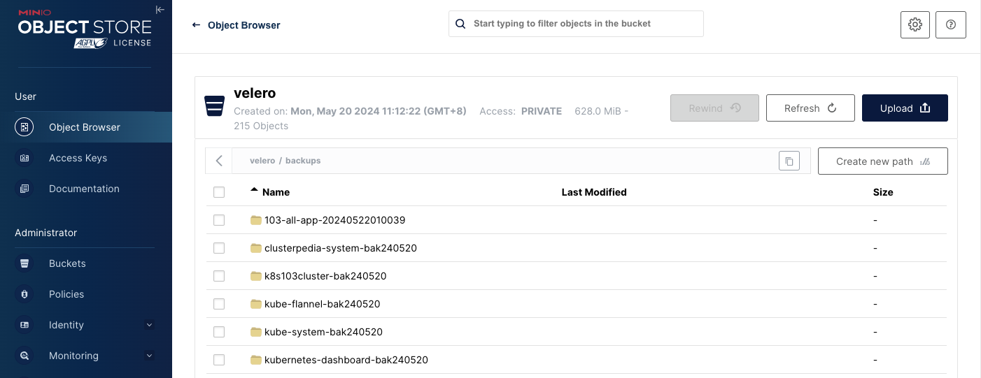Collapse the sidebar with the arrow icon
The width and height of the screenshot is (981, 378).
pos(160,10)
